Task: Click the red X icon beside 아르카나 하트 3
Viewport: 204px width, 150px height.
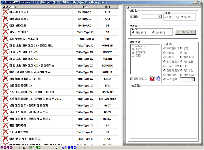Action: [x=5, y=19]
